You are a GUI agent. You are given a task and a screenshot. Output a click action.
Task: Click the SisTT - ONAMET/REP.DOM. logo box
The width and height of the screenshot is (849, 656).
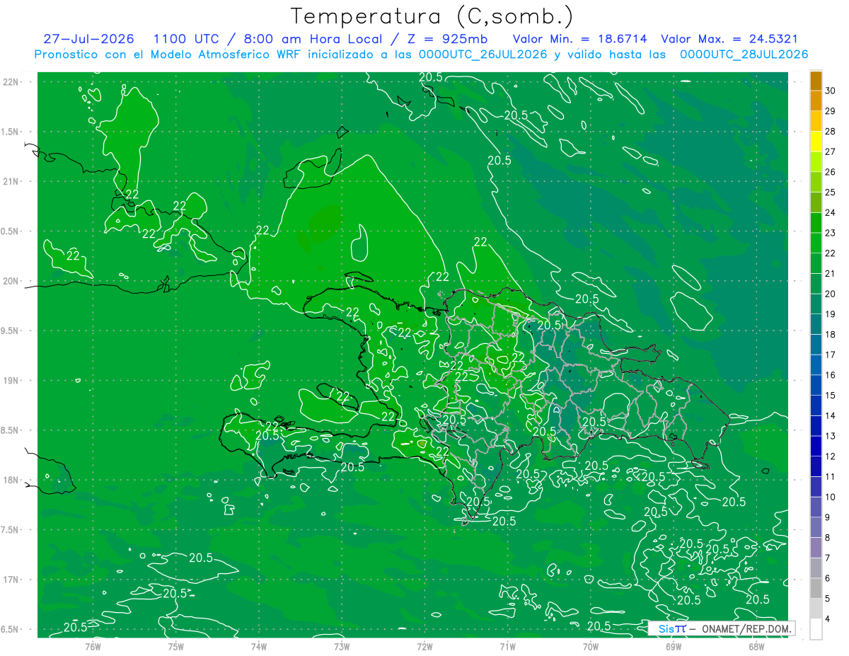pyautogui.click(x=721, y=628)
